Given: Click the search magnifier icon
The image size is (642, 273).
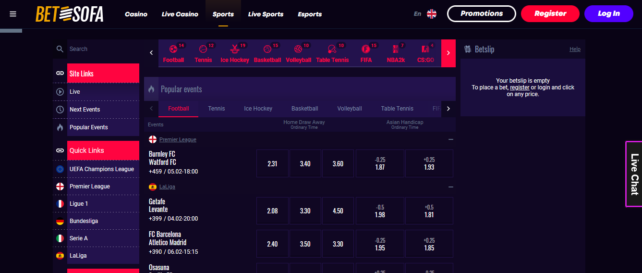Looking at the screenshot, I should click(60, 49).
